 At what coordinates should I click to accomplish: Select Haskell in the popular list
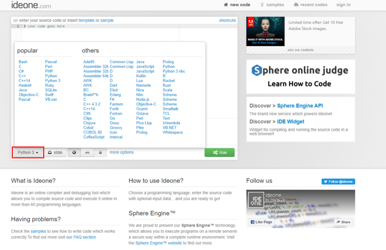[25, 85]
